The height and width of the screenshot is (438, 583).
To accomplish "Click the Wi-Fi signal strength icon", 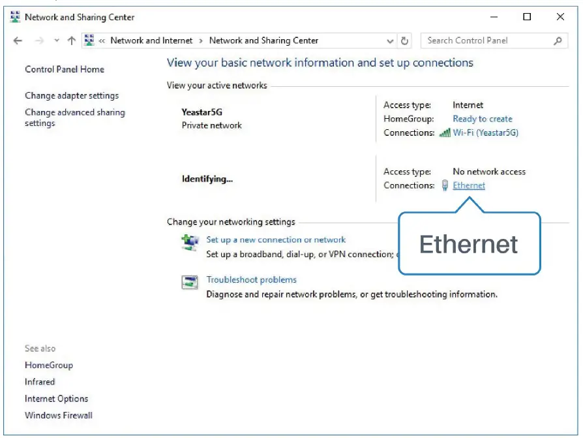I will 445,133.
